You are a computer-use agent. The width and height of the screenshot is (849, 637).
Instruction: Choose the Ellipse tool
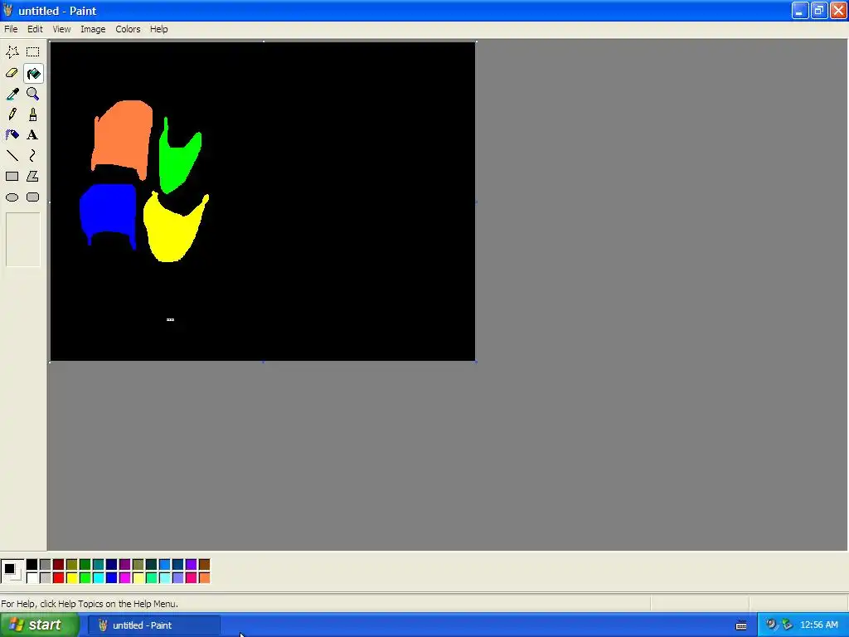point(12,197)
